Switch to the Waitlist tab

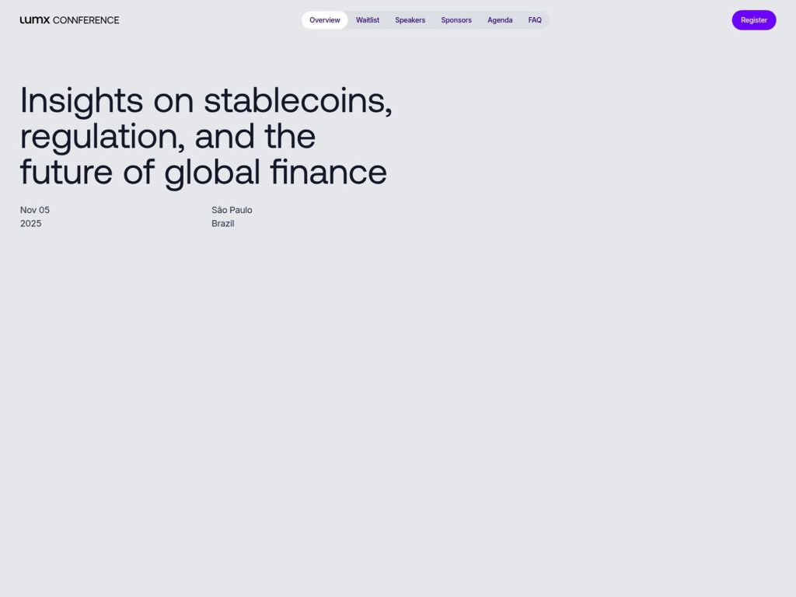point(367,20)
